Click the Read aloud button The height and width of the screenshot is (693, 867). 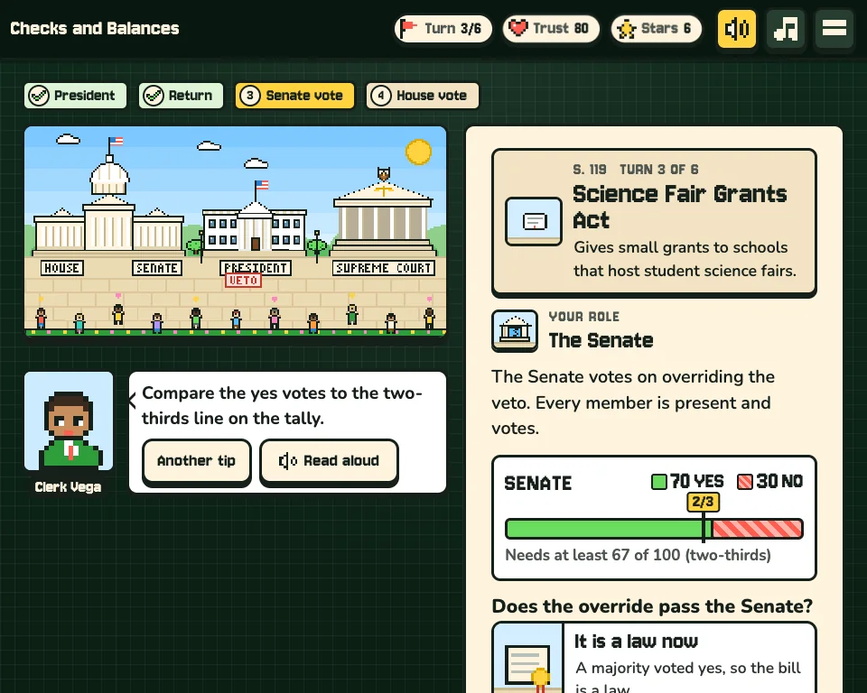pyautogui.click(x=329, y=461)
